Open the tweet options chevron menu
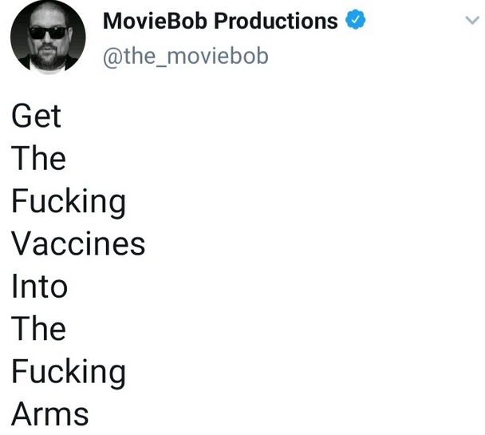The width and height of the screenshot is (485, 435). point(472,21)
